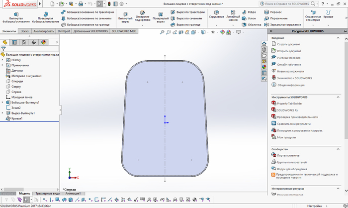The width and height of the screenshot is (348, 208).
Task: Open the Fillet dropdown arrow
Action: coord(216,25)
